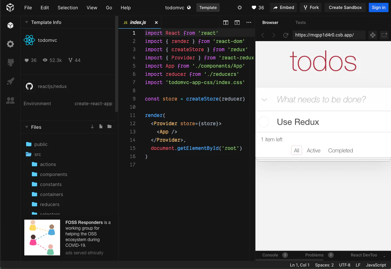This screenshot has height=269, width=391.
Task: Open the File menu
Action: pos(28,8)
